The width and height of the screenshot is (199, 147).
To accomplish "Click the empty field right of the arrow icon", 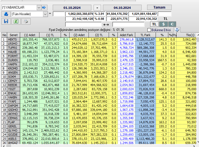I will [x=128, y=24].
